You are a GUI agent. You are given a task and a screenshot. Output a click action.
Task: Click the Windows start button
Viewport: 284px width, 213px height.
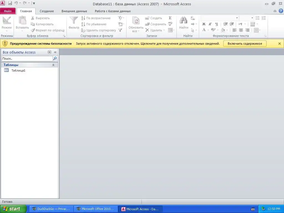[x=13, y=209]
